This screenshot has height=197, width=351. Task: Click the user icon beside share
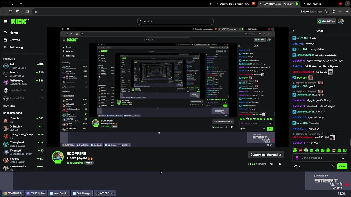point(280,164)
